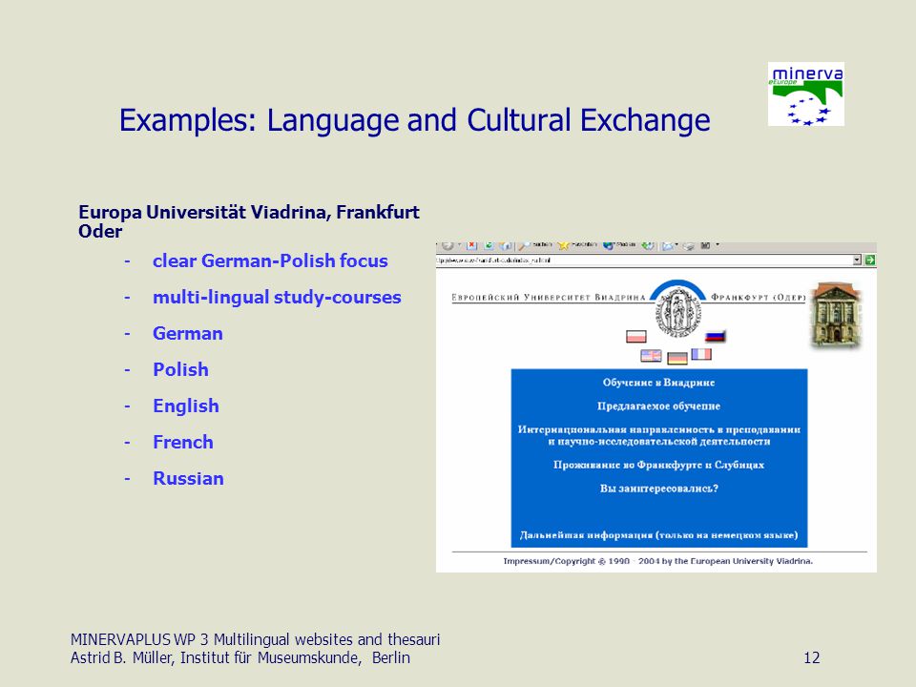This screenshot has height=687, width=916.
Task: Click the green Go arrow button
Action: [870, 260]
